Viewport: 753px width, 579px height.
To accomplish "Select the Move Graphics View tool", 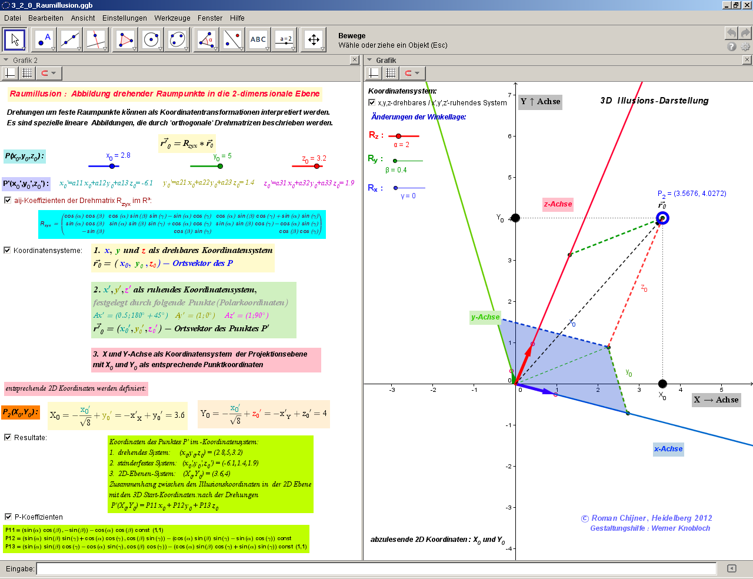I will coord(314,40).
